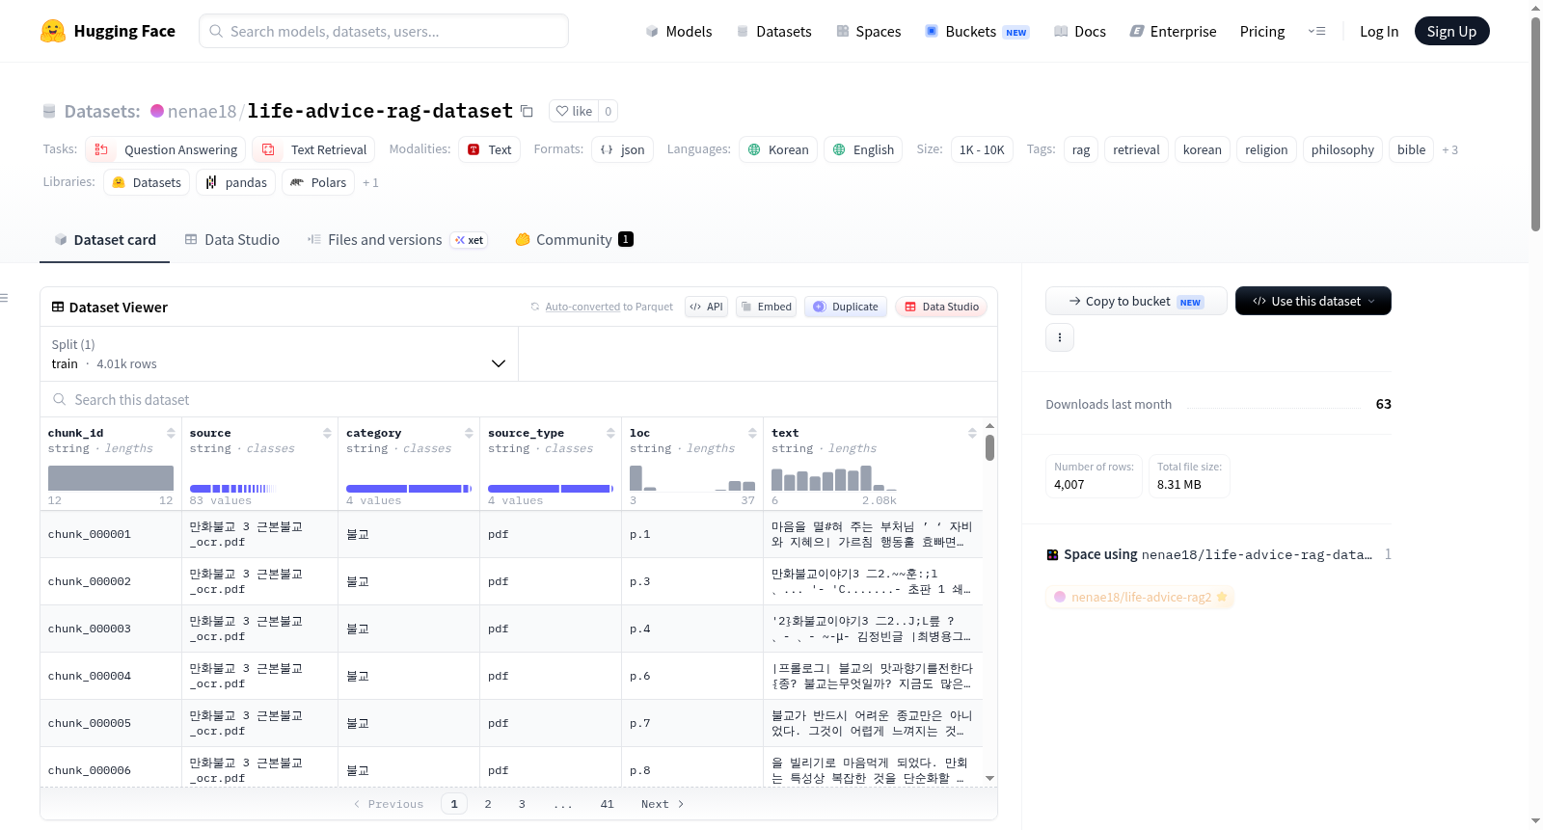
Task: Go to Next page of rows
Action: coord(663,804)
